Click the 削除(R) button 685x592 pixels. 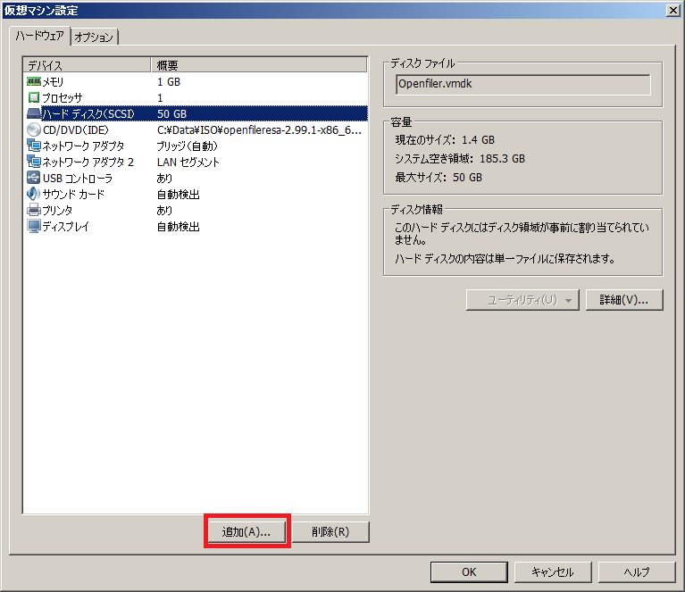(x=330, y=531)
